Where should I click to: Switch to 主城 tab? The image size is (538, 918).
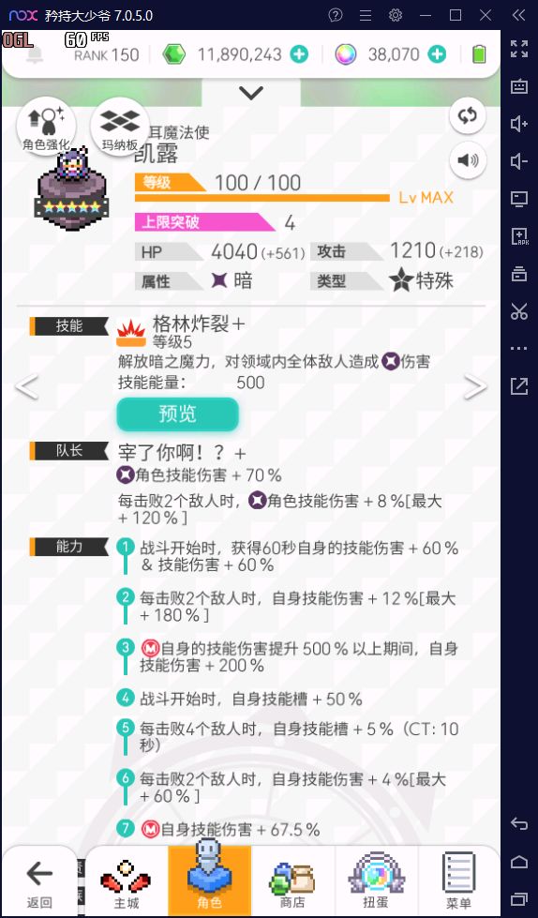126,881
